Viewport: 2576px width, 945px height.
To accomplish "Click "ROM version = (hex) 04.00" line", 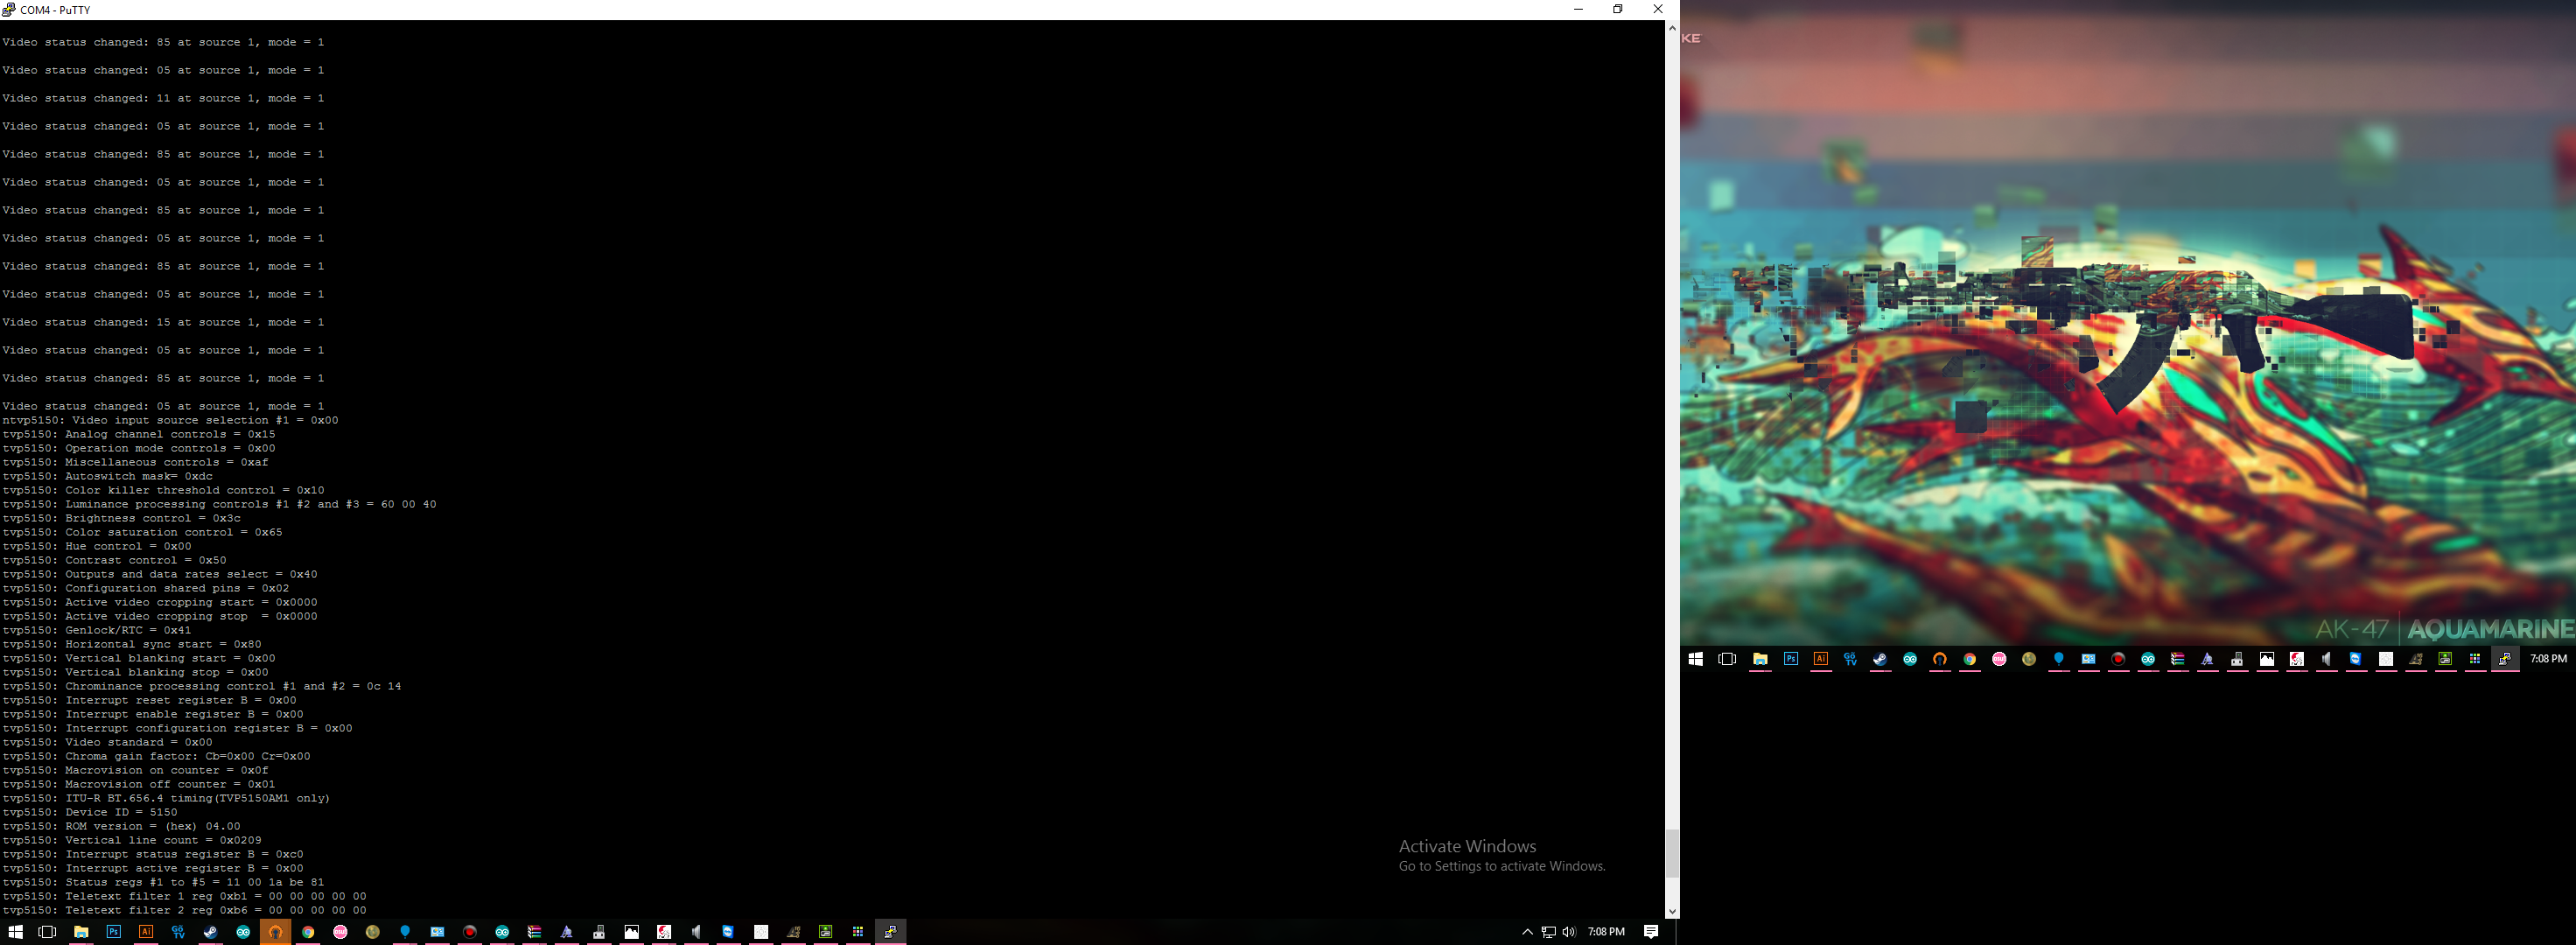I will click(121, 826).
